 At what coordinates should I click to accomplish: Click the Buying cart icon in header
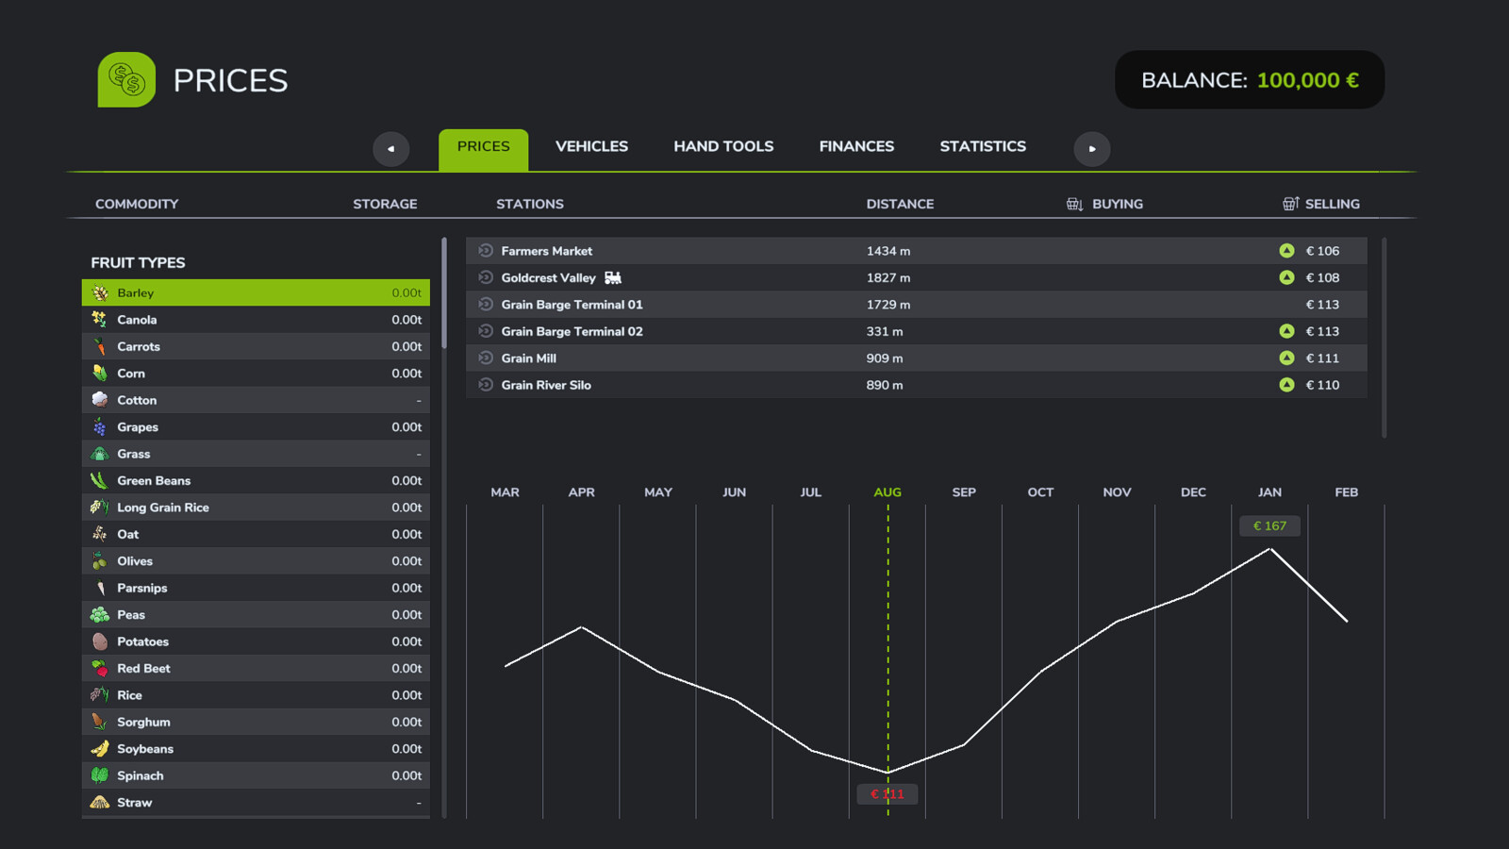point(1074,204)
